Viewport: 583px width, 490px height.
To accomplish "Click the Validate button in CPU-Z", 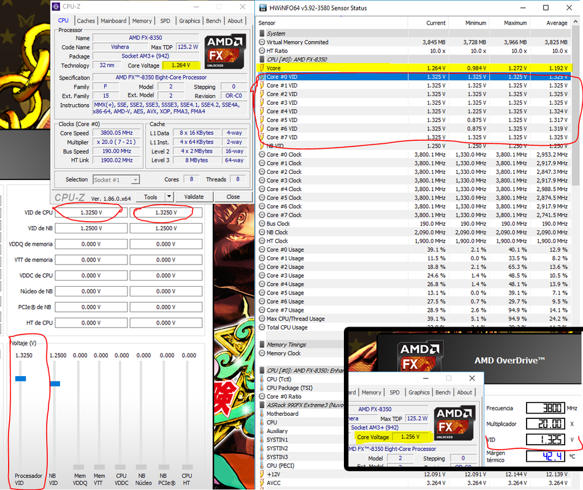I will (194, 197).
